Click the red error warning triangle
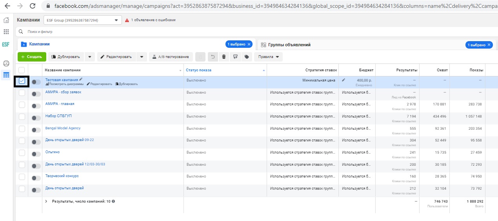 point(127,20)
